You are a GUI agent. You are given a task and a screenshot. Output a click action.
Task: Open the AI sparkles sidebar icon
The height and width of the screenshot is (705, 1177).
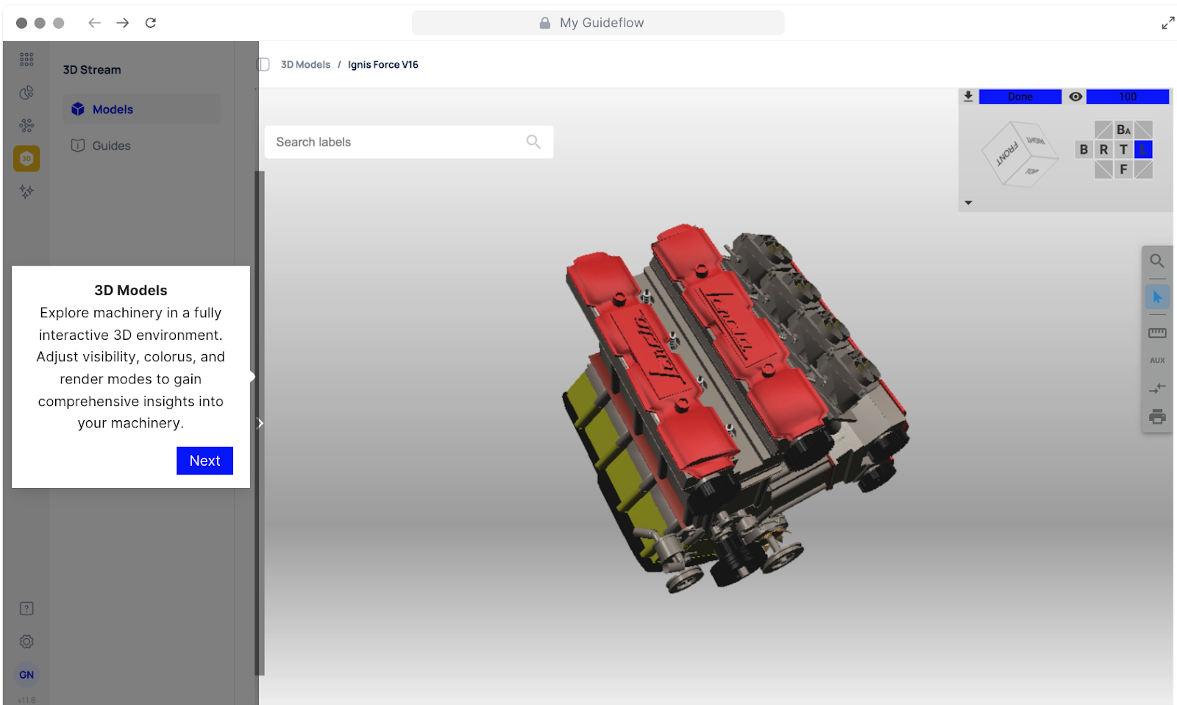coord(26,191)
